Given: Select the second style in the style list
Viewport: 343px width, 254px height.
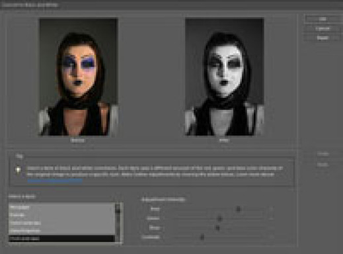Looking at the screenshot, I should (61, 215).
